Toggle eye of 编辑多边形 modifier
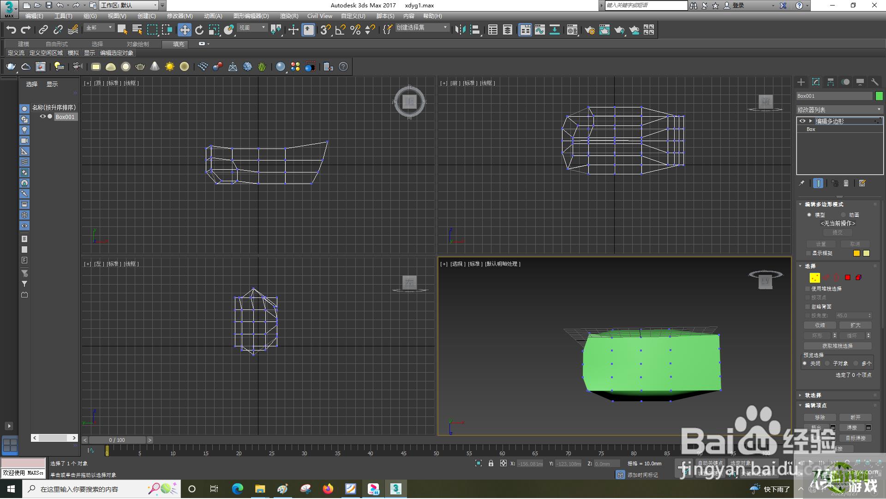The width and height of the screenshot is (886, 499). click(x=802, y=121)
